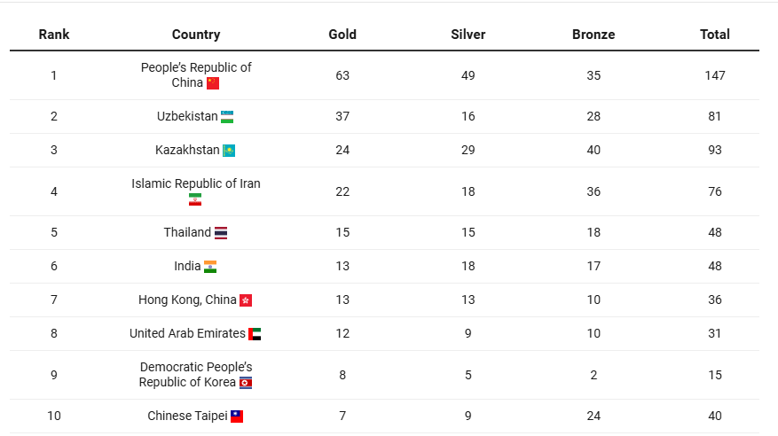Click the India flag icon

coord(210,267)
